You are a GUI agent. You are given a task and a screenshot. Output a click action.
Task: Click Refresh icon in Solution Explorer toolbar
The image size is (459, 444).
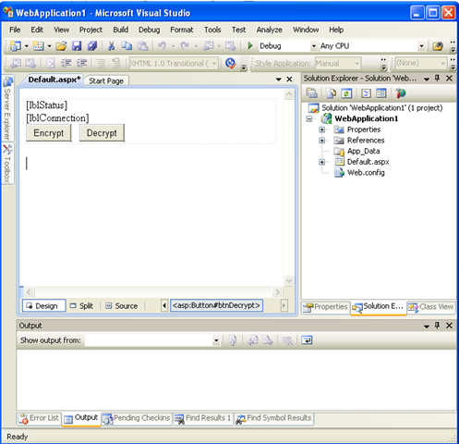point(346,93)
